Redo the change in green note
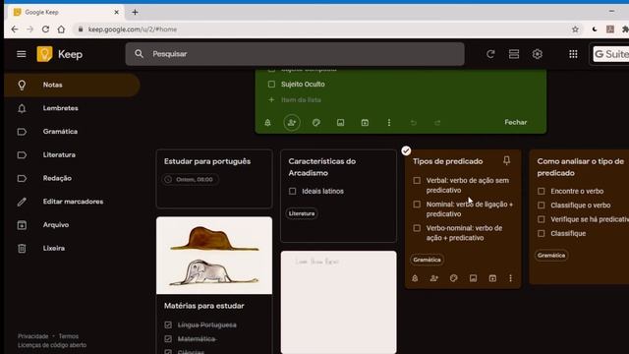This screenshot has height=354, width=629. [x=437, y=122]
